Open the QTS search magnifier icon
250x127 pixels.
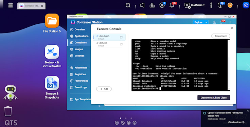click(128, 5)
